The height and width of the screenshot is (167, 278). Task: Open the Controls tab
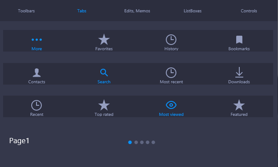(249, 11)
